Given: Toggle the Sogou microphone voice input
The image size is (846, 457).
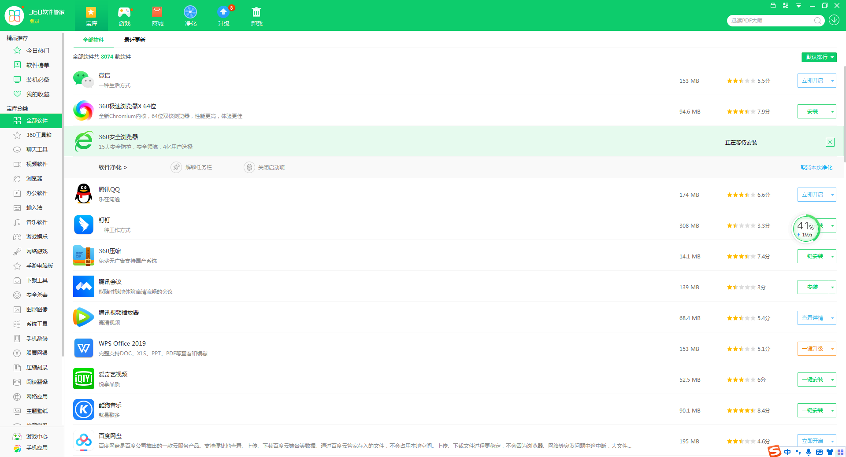Looking at the screenshot, I should pyautogui.click(x=809, y=452).
